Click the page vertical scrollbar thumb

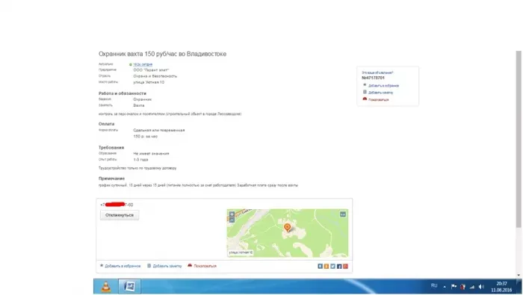click(519, 140)
